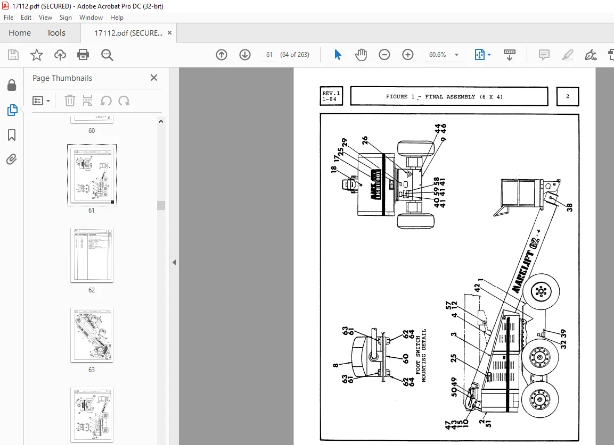This screenshot has height=445, width=614.
Task: View security lock settings
Action: click(12, 85)
